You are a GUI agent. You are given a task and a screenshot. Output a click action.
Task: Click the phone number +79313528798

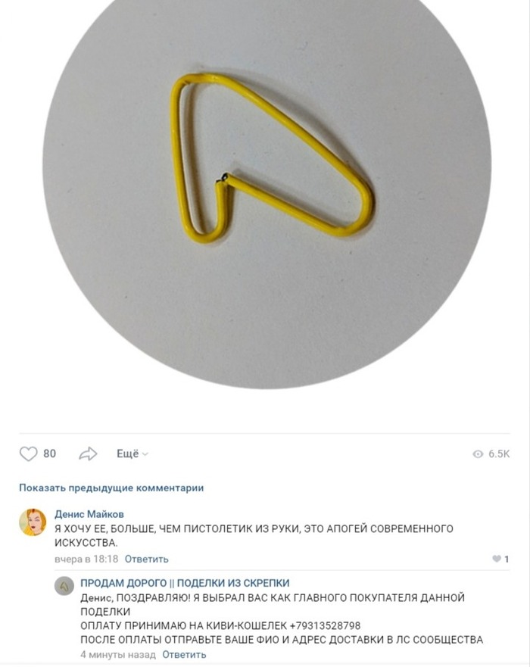click(325, 626)
